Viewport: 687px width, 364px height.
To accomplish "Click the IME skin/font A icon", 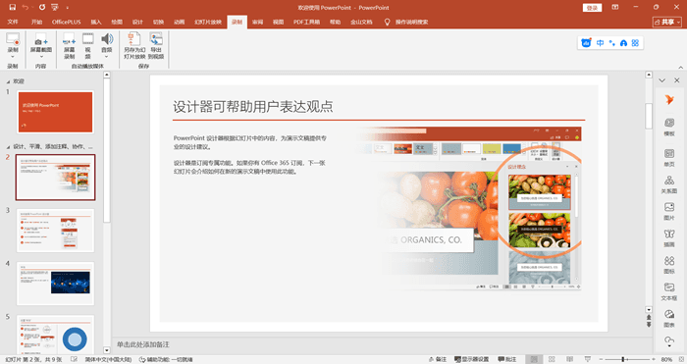I will click(623, 43).
